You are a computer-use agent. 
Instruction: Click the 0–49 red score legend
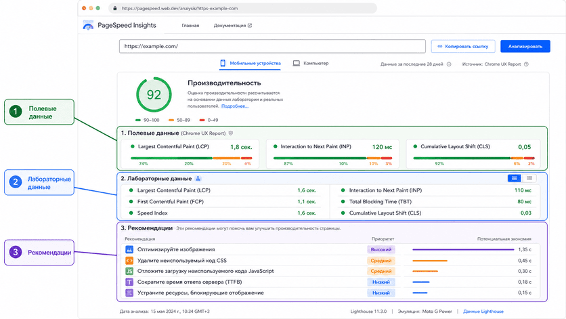click(209, 120)
